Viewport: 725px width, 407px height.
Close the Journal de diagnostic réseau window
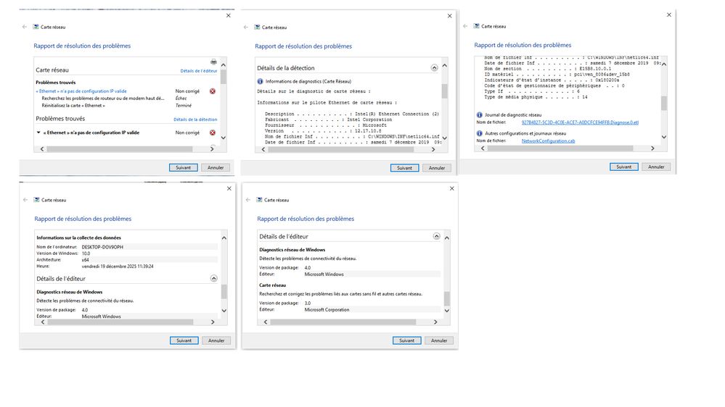tap(669, 14)
